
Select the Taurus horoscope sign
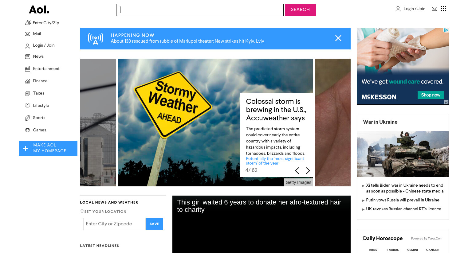click(393, 250)
